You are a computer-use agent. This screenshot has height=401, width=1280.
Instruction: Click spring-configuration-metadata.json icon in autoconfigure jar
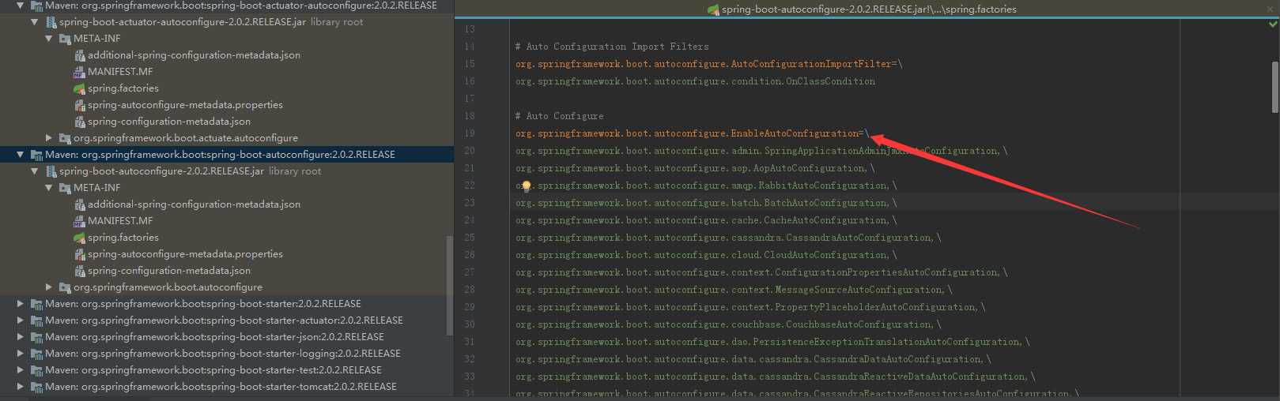point(79,271)
